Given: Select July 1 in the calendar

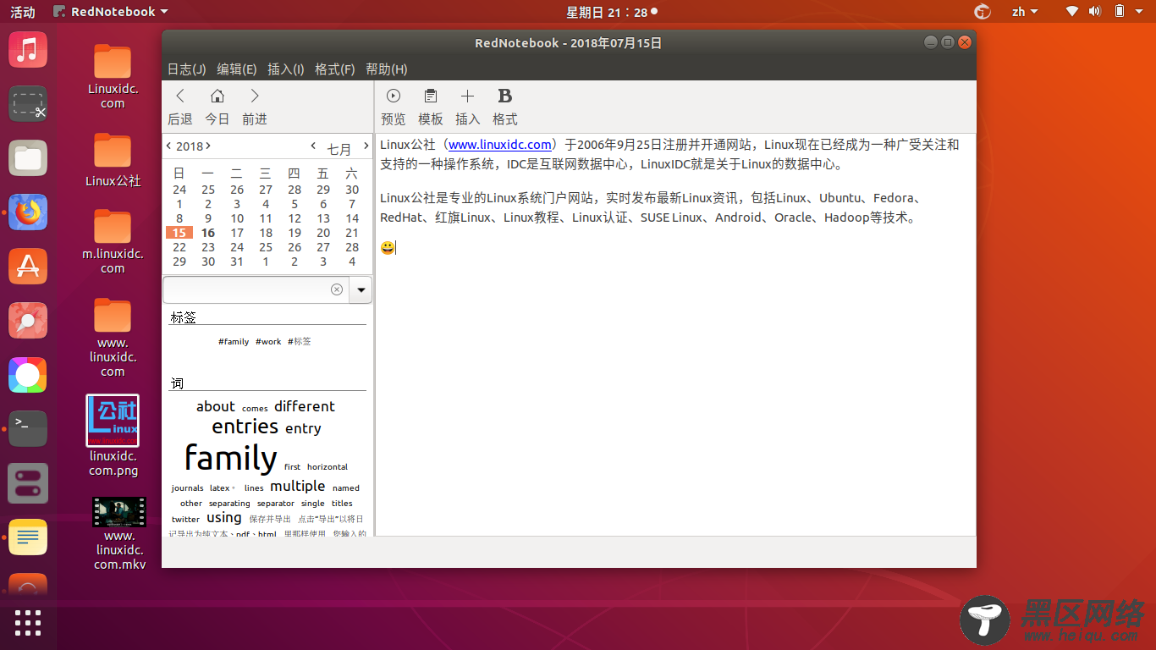Looking at the screenshot, I should click(x=179, y=204).
